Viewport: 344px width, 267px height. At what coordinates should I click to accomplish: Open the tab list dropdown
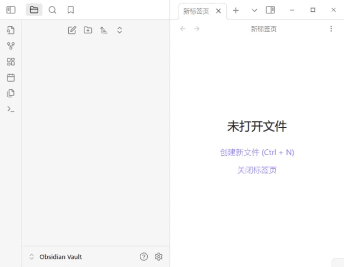(254, 10)
